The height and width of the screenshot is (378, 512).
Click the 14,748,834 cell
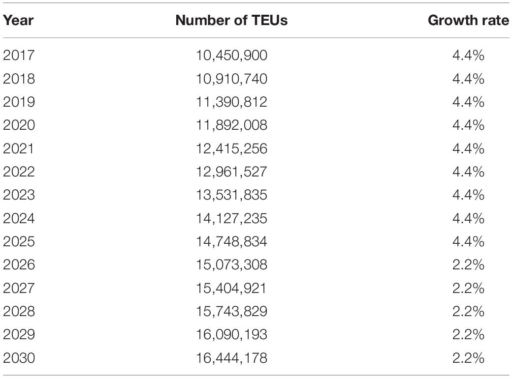(x=231, y=241)
